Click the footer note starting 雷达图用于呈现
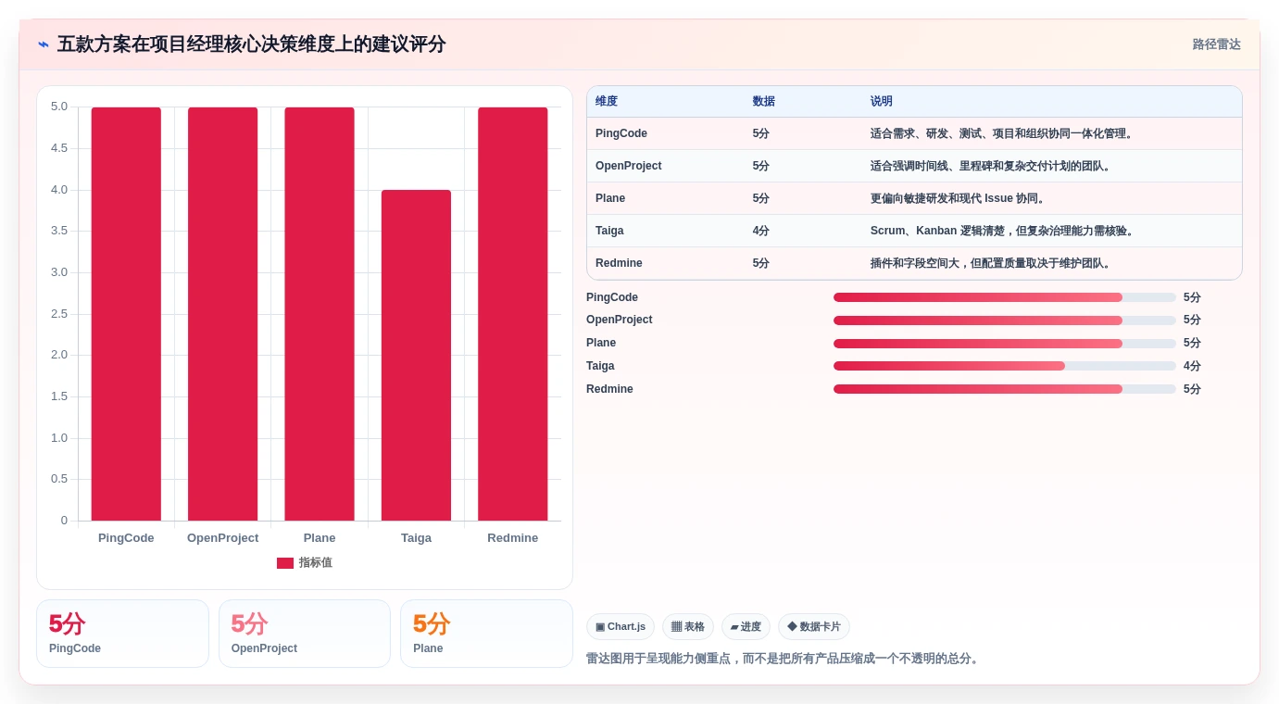Image resolution: width=1279 pixels, height=704 pixels. coord(784,659)
